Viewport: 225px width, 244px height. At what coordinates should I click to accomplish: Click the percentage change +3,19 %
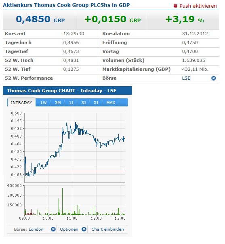(185, 19)
